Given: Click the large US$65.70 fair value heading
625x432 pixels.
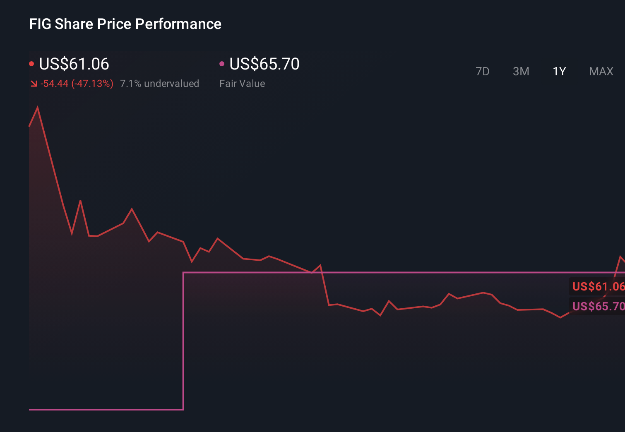Looking at the screenshot, I should [x=264, y=64].
